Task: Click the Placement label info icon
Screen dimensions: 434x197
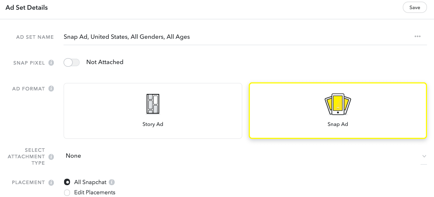Action: (51, 182)
